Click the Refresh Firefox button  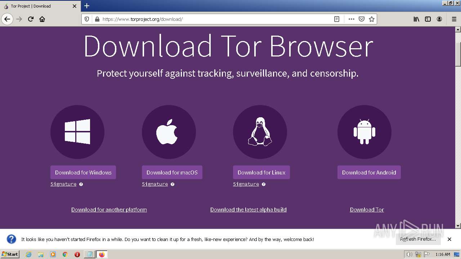tap(418, 239)
